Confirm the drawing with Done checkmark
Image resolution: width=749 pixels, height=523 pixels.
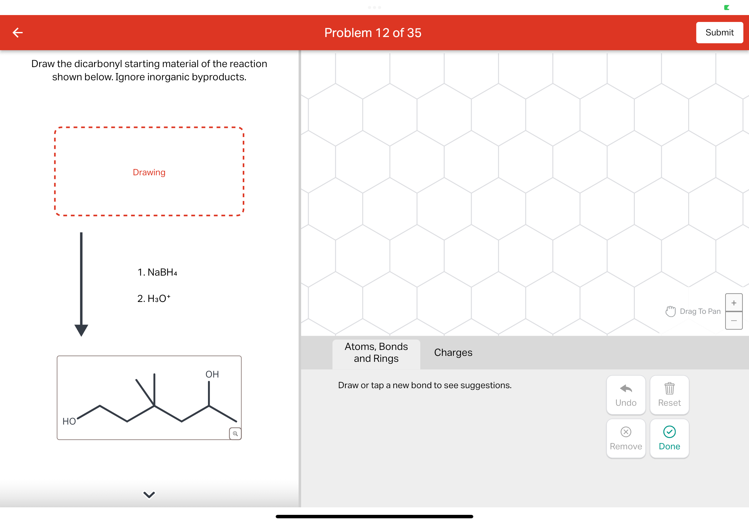pyautogui.click(x=669, y=438)
